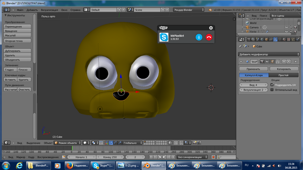
Task: Toggle bsurf modifier viewport visibility eye icon
Action: tap(267, 61)
